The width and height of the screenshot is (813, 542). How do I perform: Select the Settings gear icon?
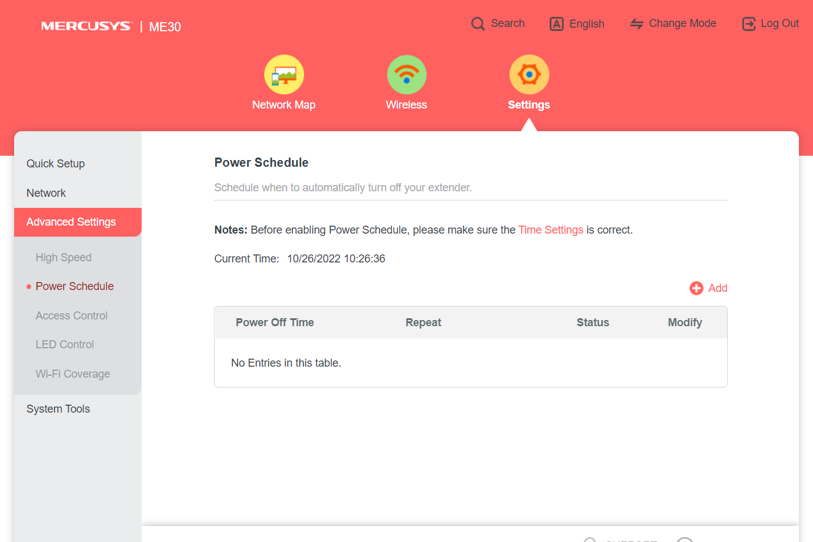(529, 75)
